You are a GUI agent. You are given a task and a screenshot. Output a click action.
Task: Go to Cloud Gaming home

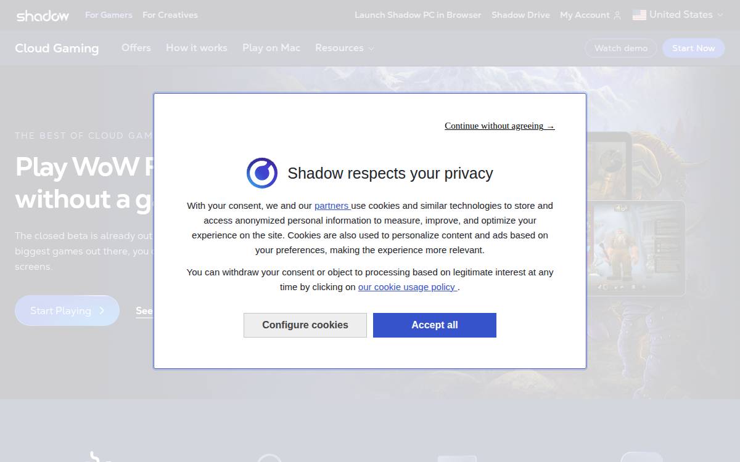(x=57, y=48)
